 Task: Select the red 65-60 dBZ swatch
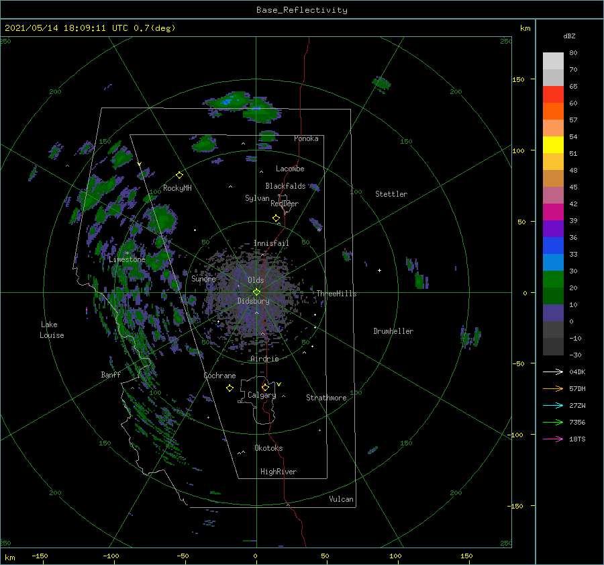(x=553, y=95)
